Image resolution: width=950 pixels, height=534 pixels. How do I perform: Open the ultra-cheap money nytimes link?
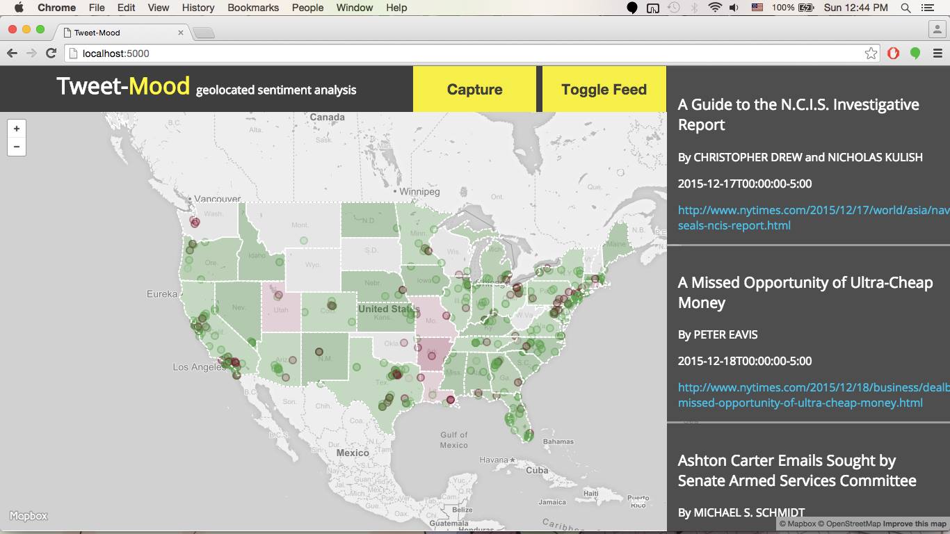[x=814, y=395]
